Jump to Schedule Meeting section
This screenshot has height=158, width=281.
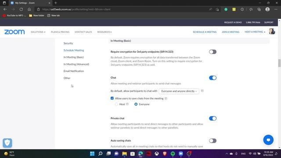pos(74,50)
